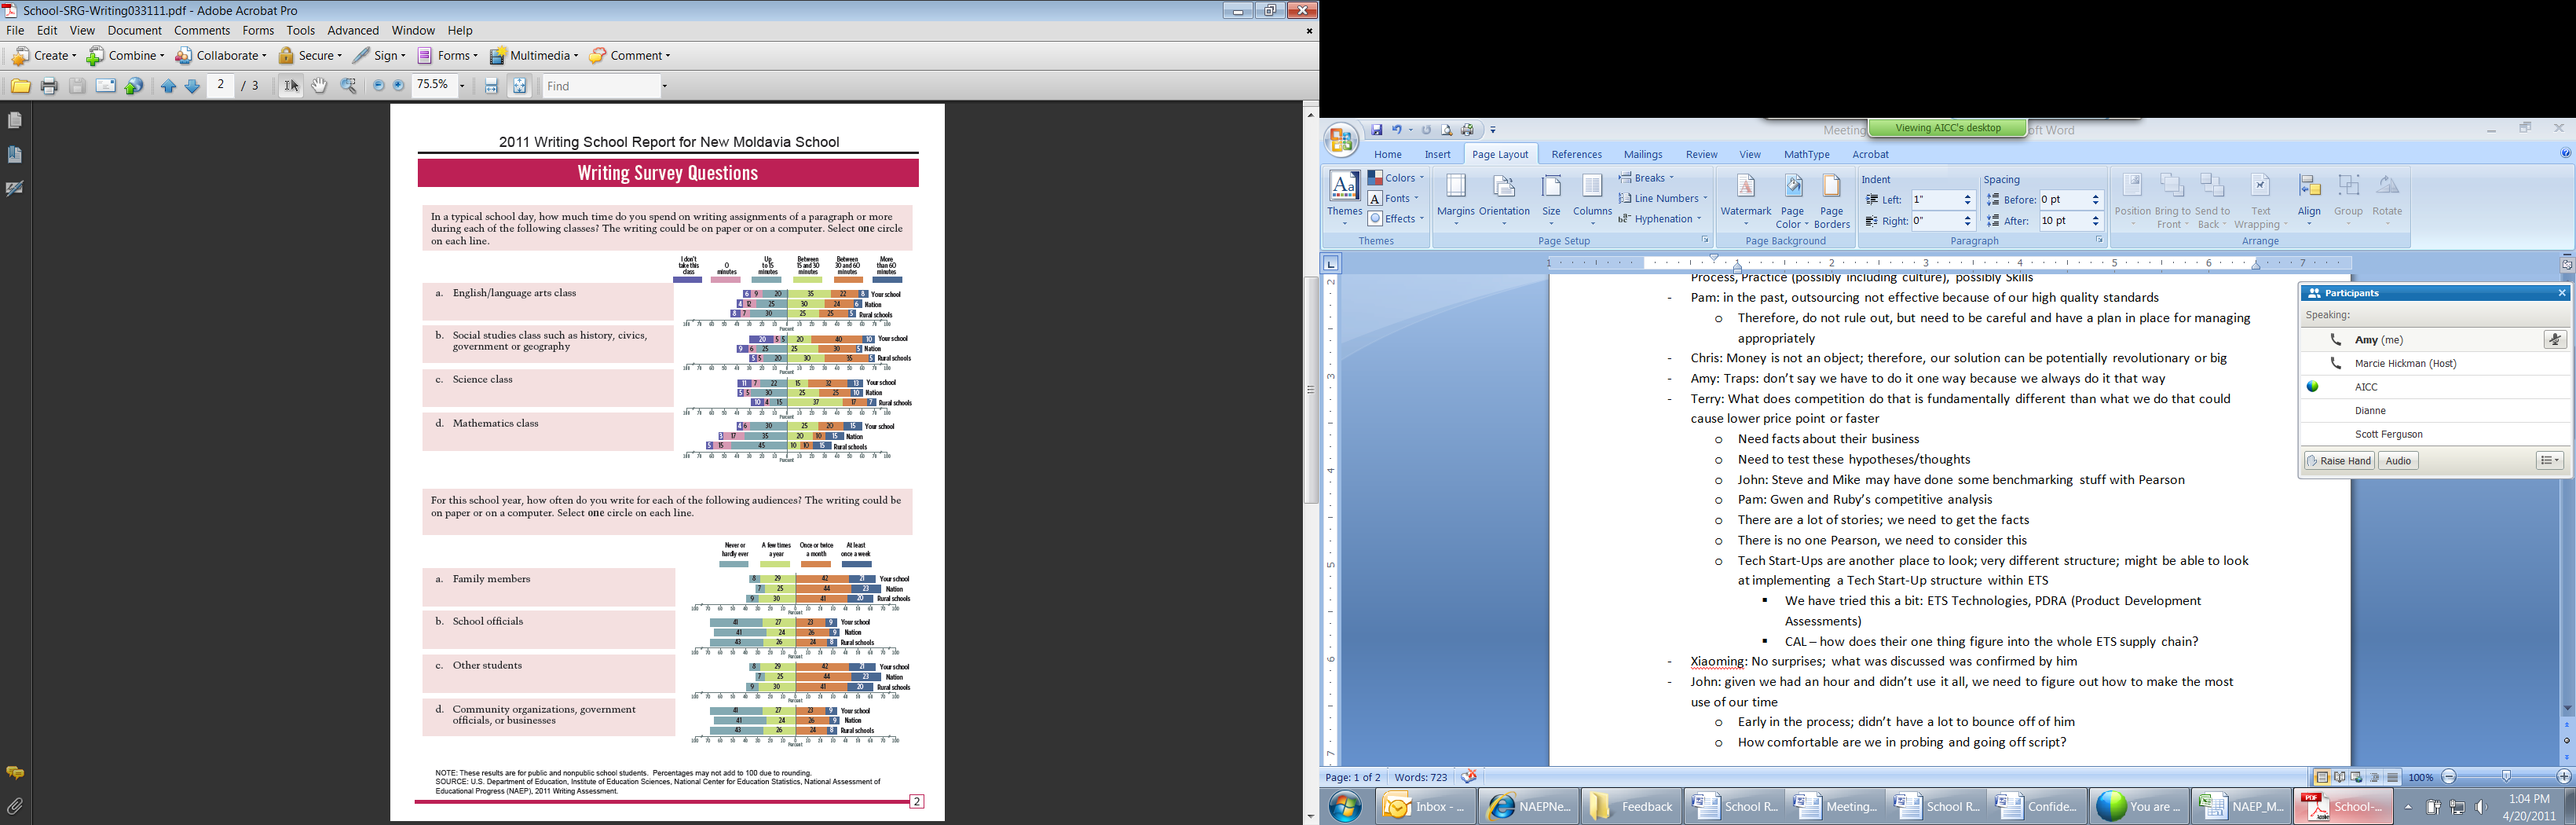Open the Combine dropdown in Acrobat
This screenshot has width=2576, height=825.
126,56
